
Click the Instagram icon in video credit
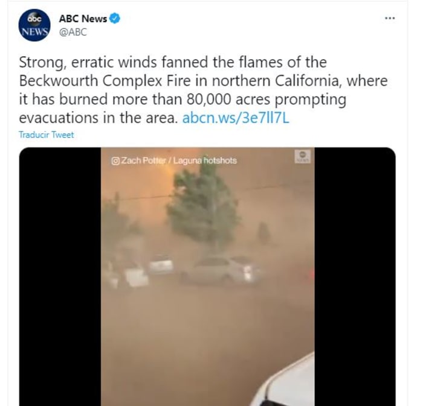pyautogui.click(x=115, y=160)
